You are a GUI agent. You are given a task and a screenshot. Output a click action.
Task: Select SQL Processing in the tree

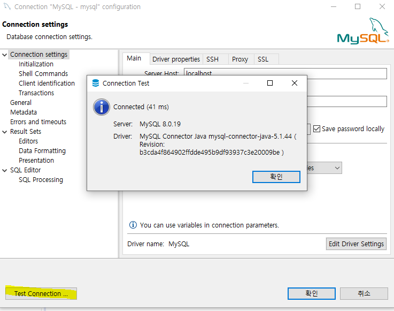pyautogui.click(x=41, y=180)
